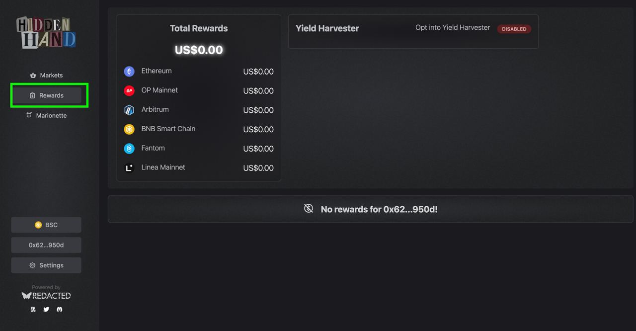Click the Hidden Hand logo
Image resolution: width=636 pixels, height=331 pixels.
pos(46,33)
